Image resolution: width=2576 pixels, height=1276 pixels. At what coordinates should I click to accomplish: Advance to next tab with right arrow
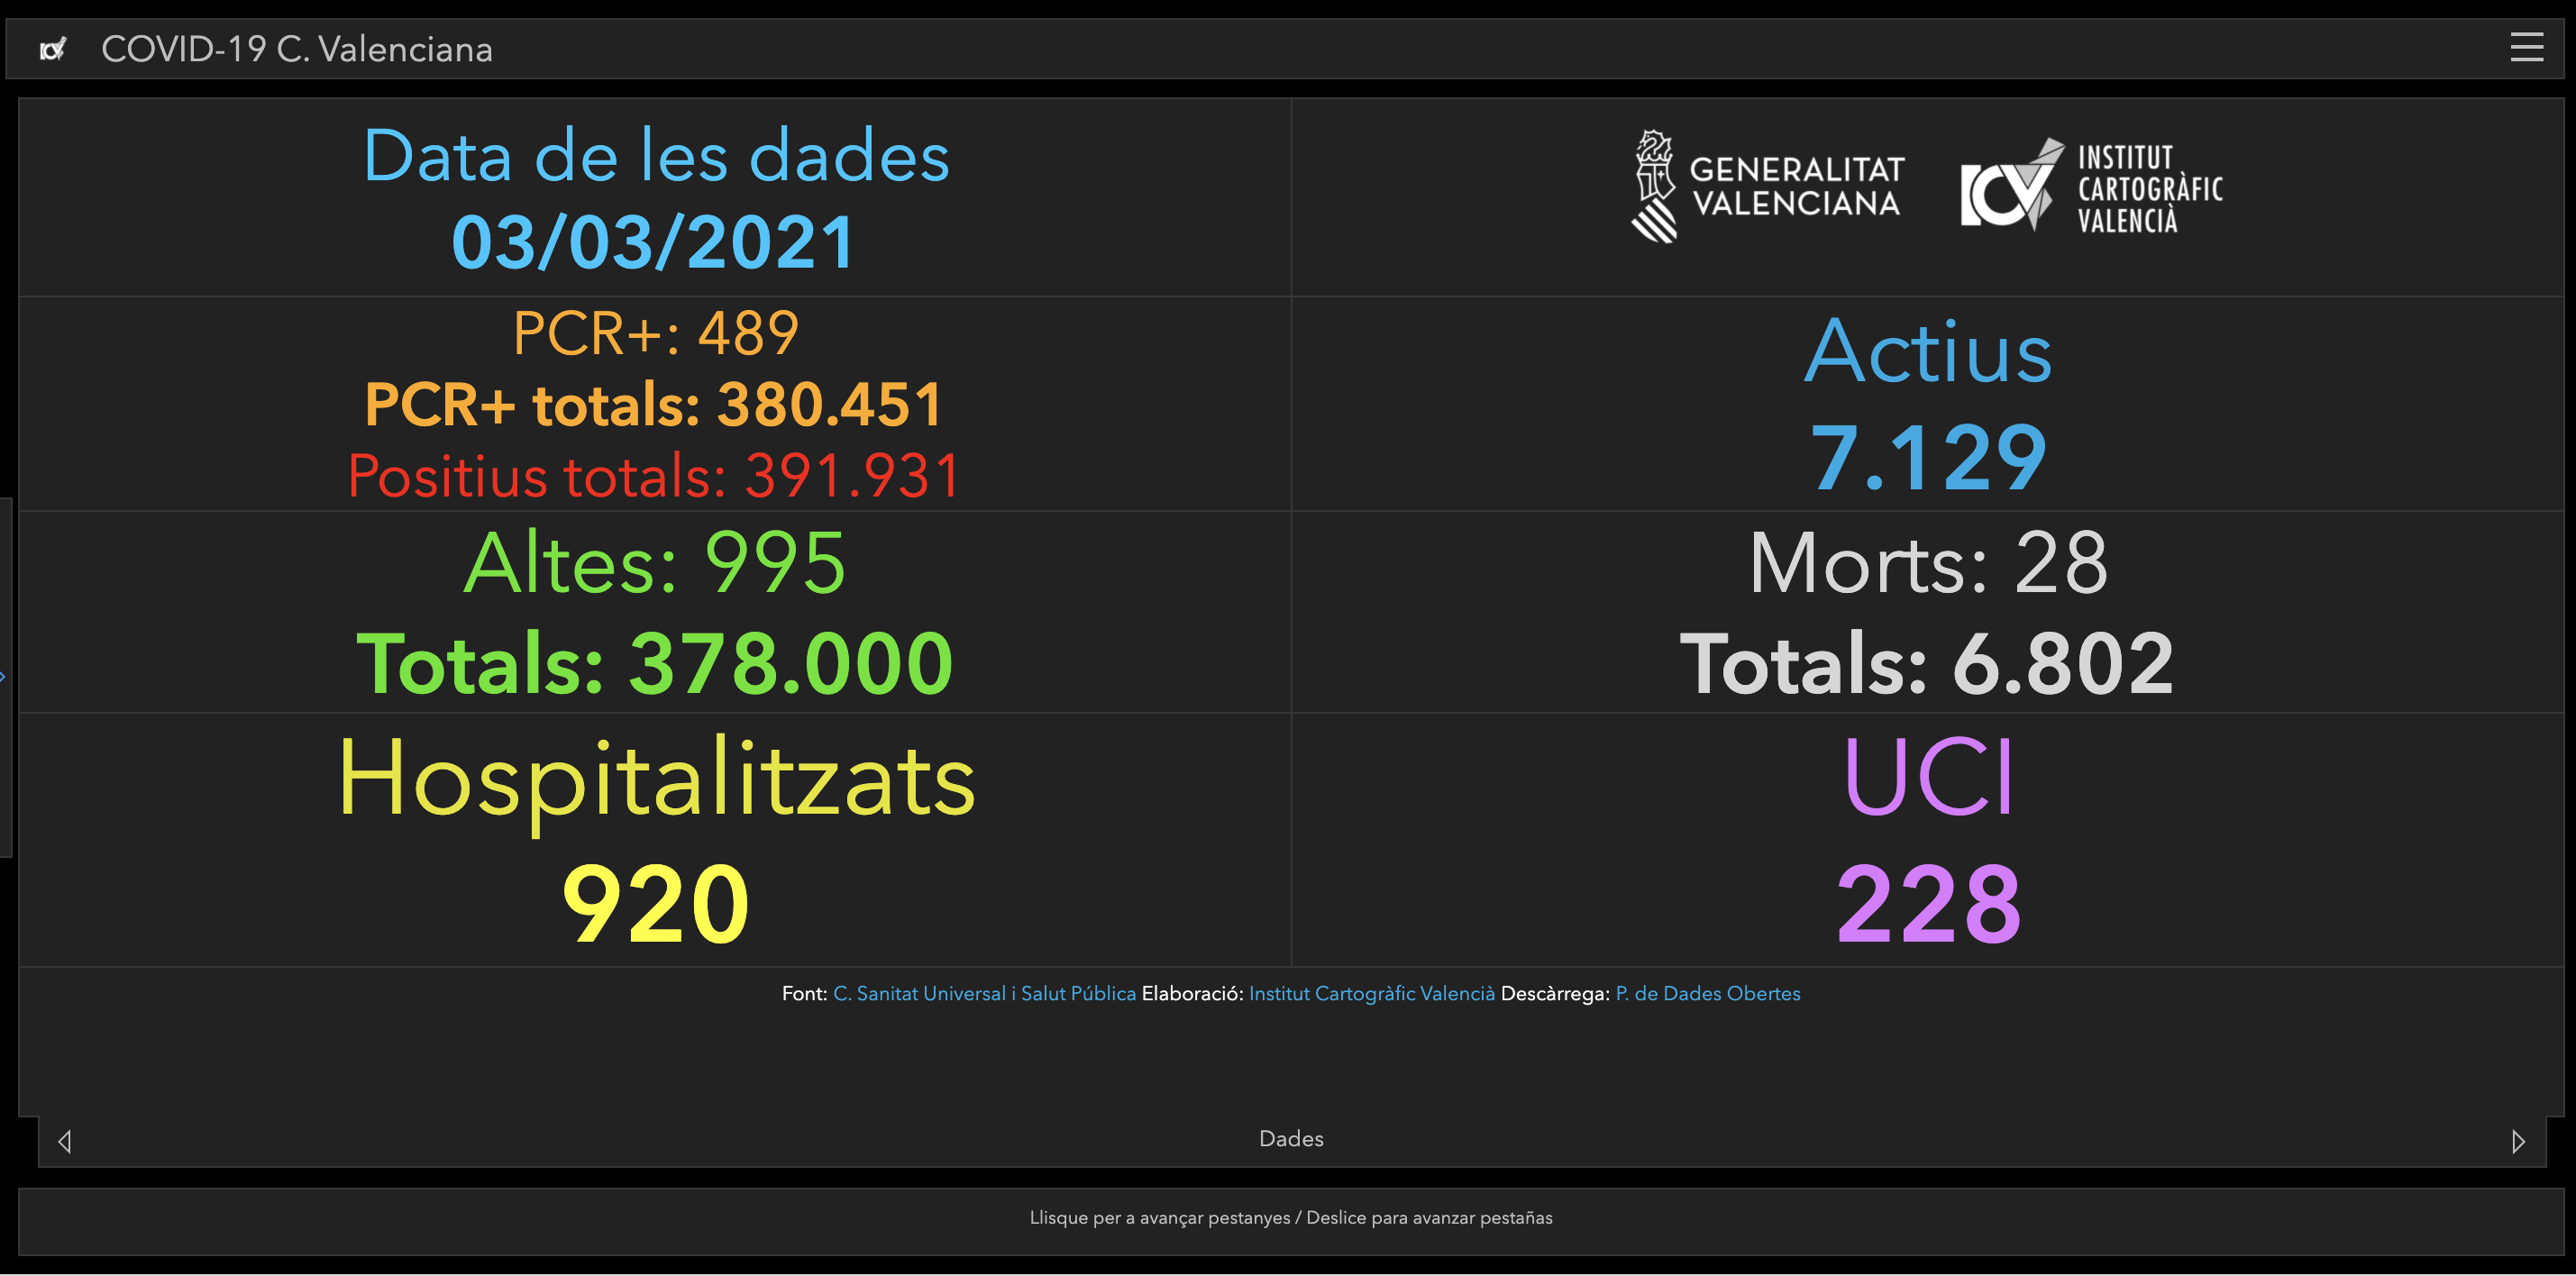[x=2518, y=1141]
